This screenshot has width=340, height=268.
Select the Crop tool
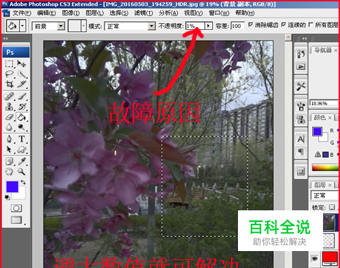point(10,84)
